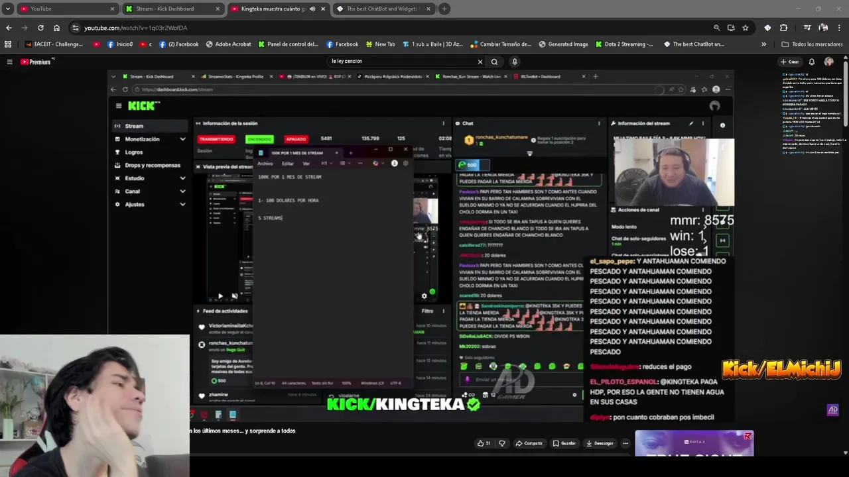Download the video with Descargar

[600, 443]
